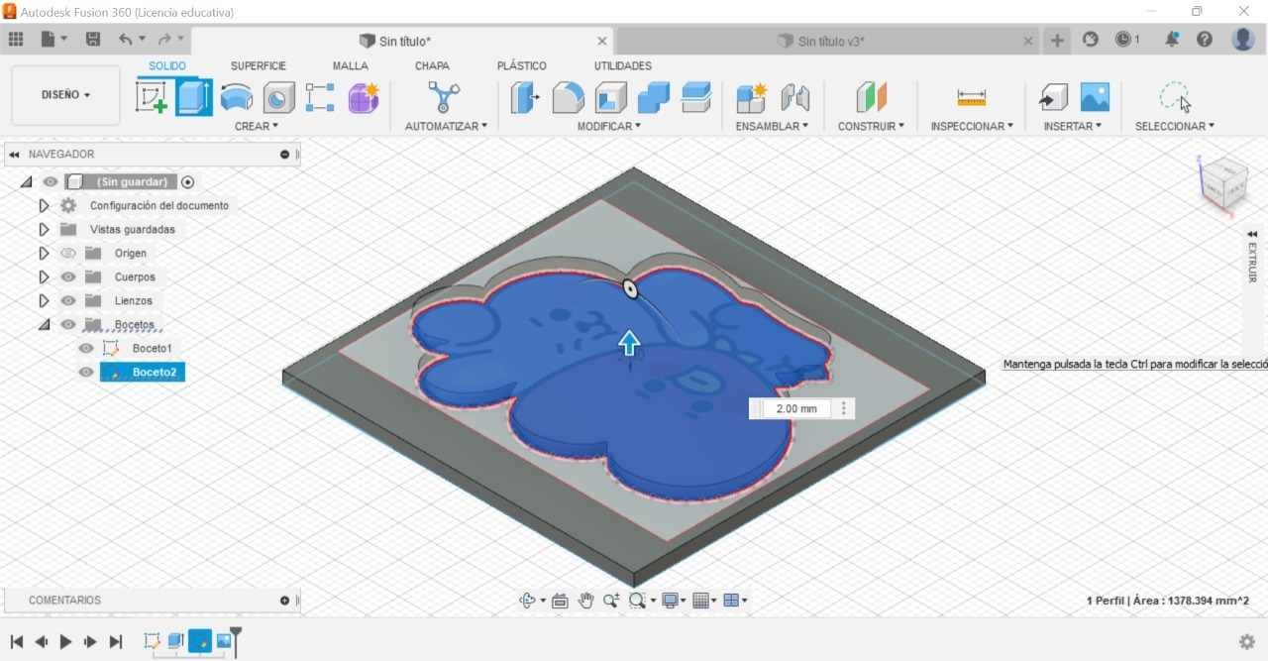Open the distance field options dots
Image resolution: width=1268 pixels, height=661 pixels.
pos(844,408)
